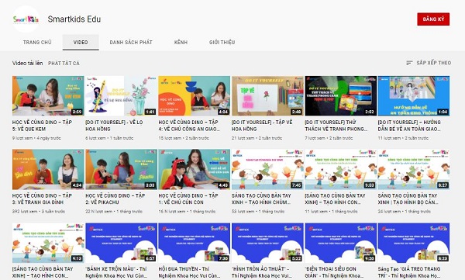
Task: Open the GIỚI THIỆU tab
Action: (x=222, y=42)
